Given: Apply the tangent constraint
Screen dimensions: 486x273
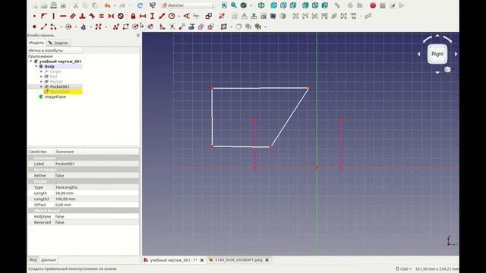Looking at the screenshot, I should (92, 16).
